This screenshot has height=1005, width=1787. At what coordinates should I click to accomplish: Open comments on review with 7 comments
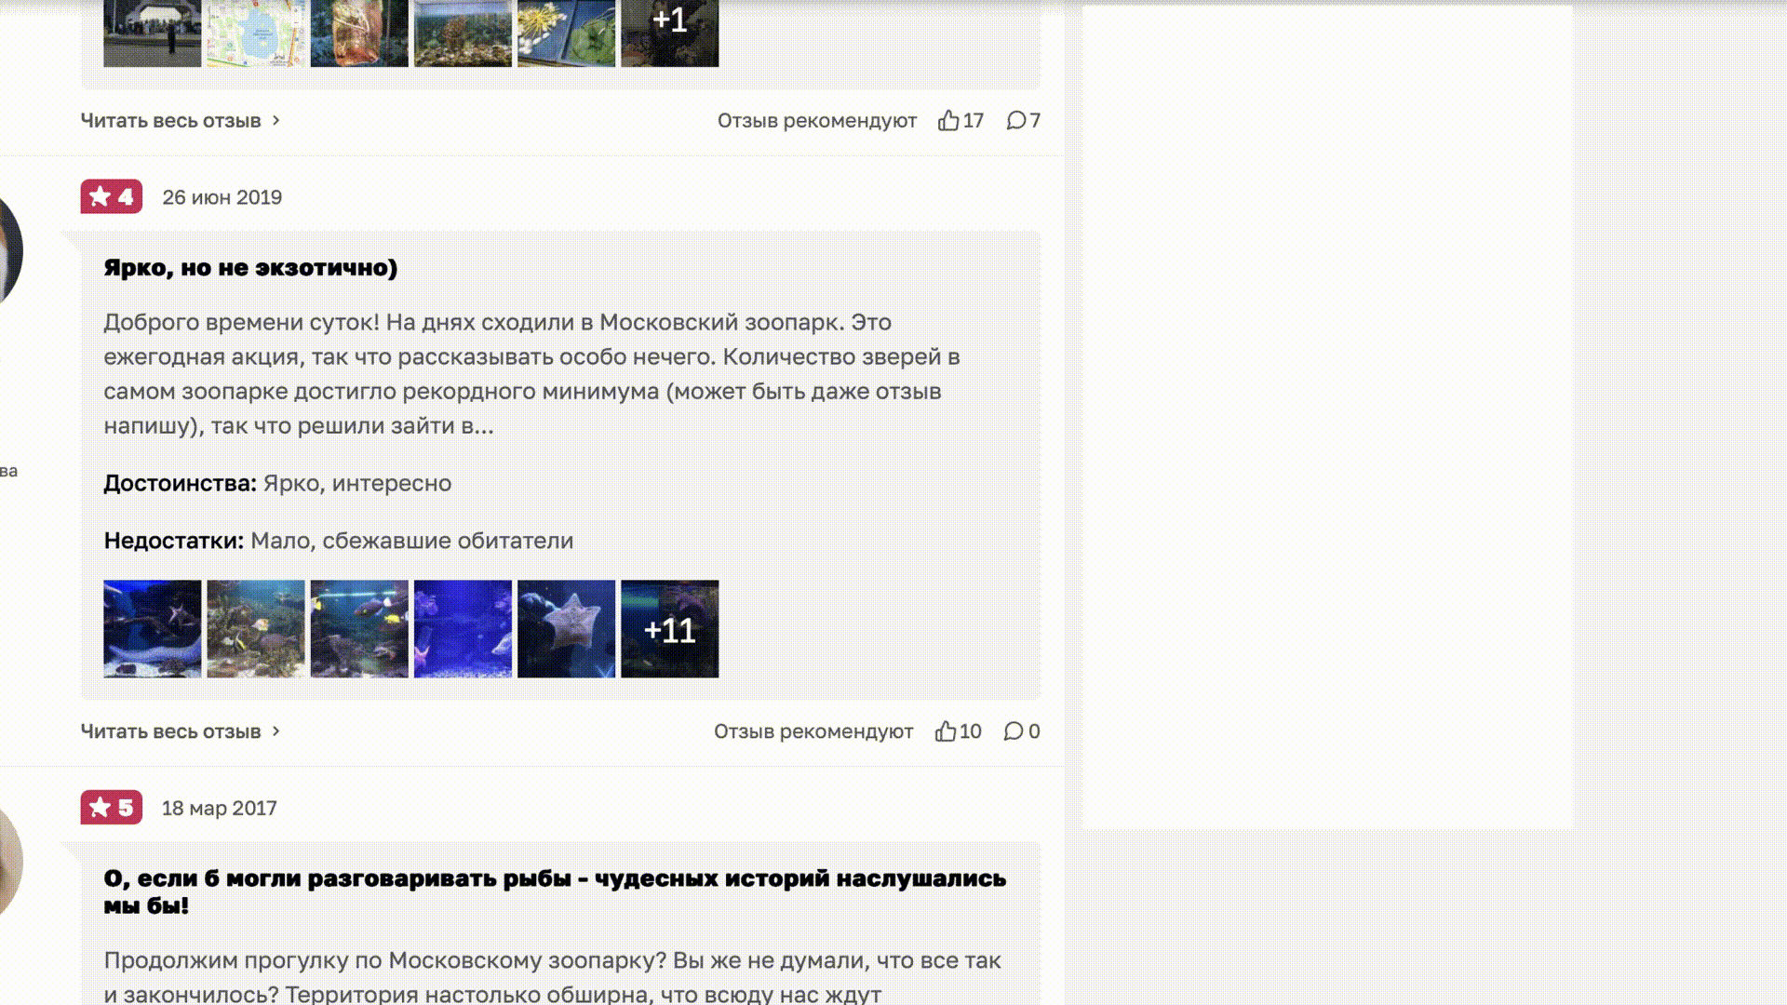tap(1016, 121)
